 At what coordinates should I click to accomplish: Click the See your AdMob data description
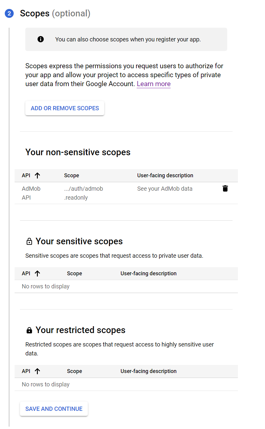(165, 188)
